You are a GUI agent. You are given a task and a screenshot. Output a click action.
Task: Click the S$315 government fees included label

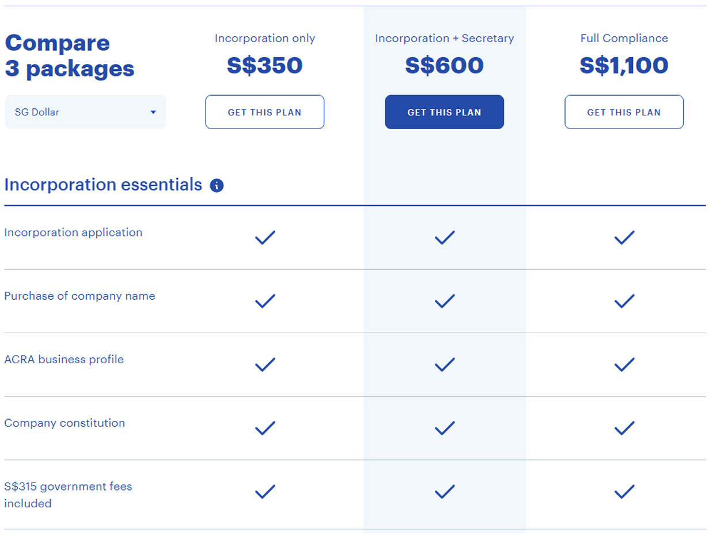tap(68, 495)
